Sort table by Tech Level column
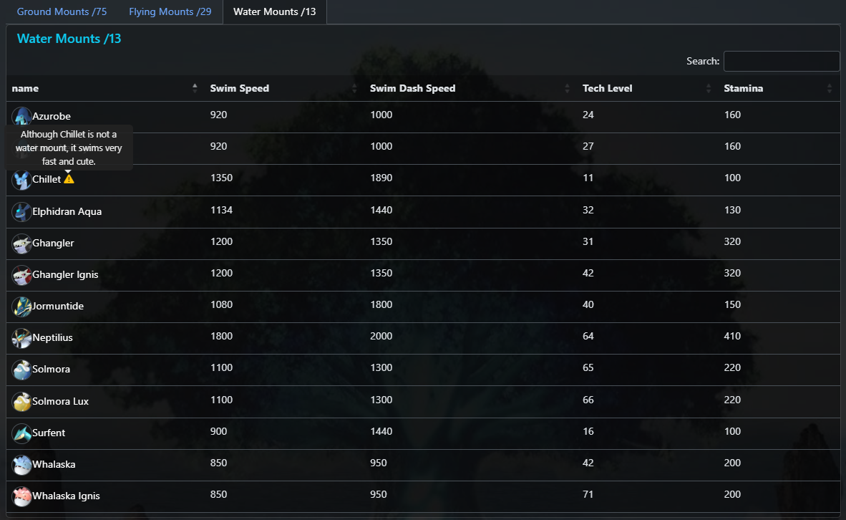Image resolution: width=846 pixels, height=520 pixels. (648, 89)
